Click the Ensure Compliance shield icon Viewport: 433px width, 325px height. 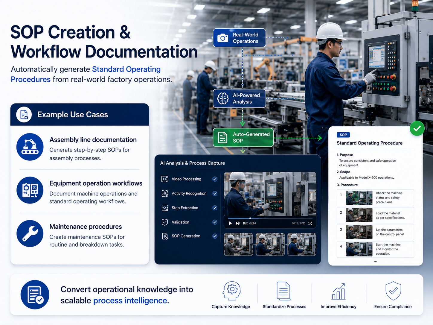pos(393,291)
